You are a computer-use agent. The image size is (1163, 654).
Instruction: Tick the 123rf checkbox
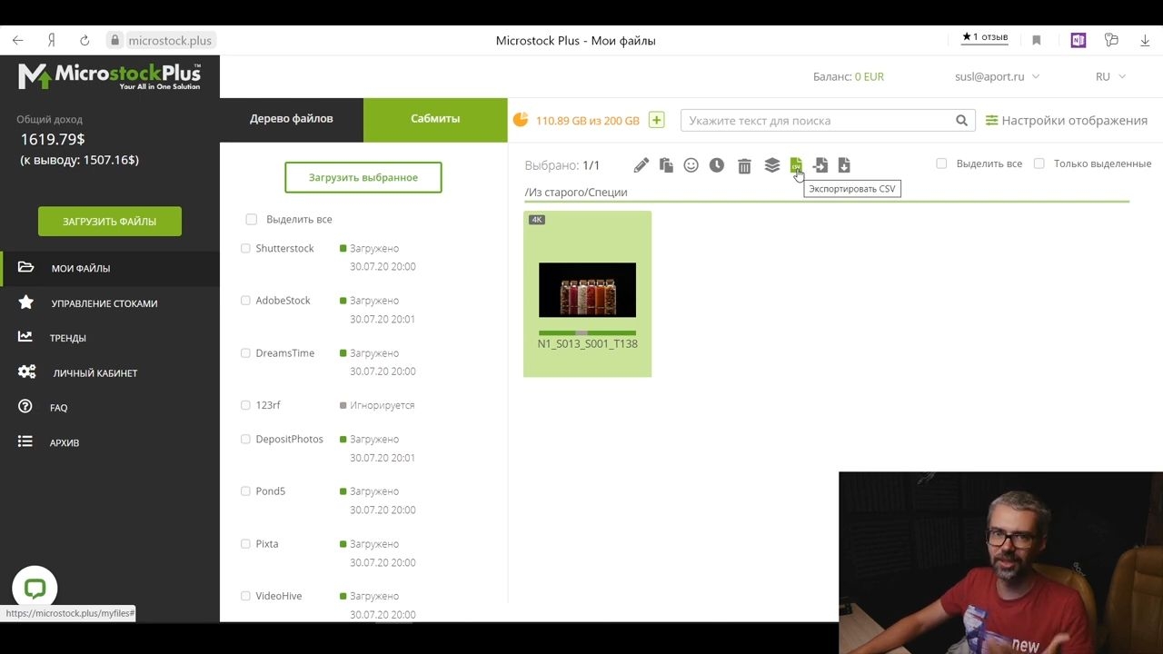pyautogui.click(x=245, y=405)
